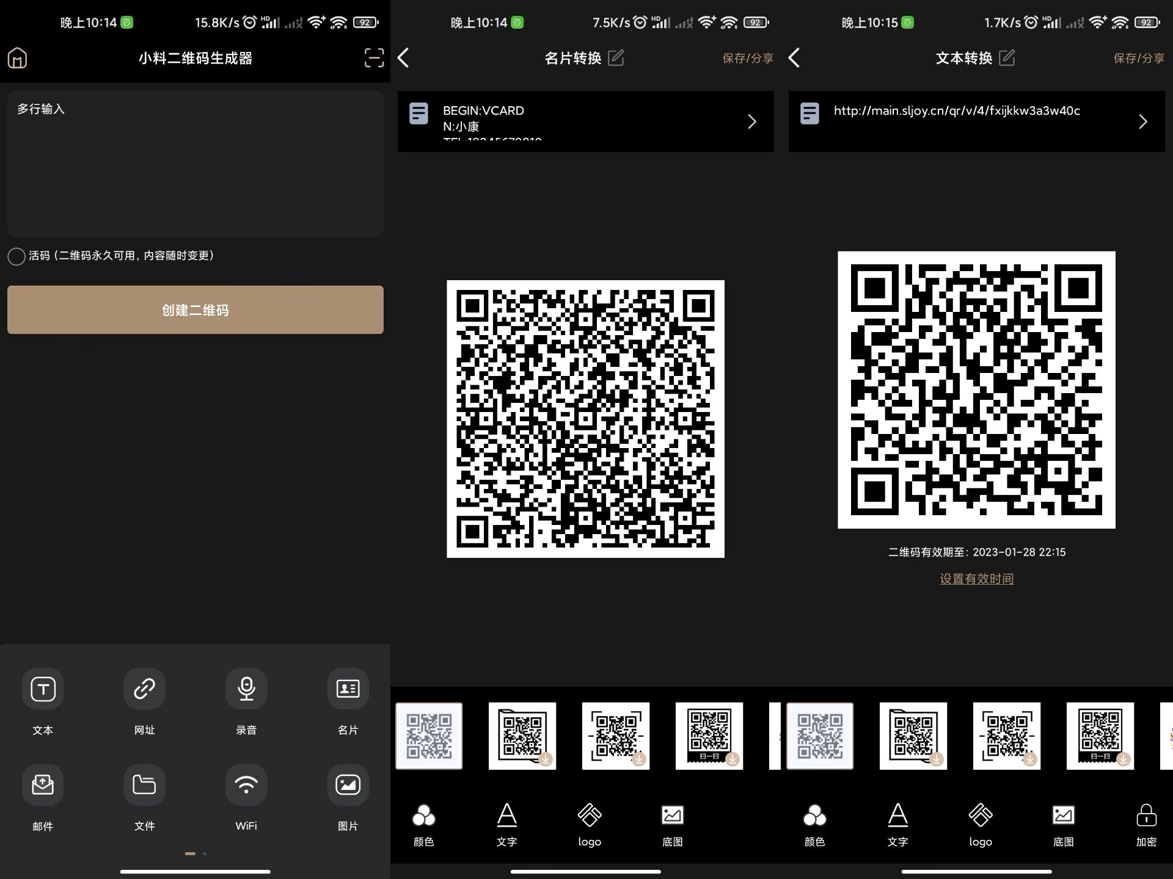Select the first QR template thumbnail
This screenshot has width=1173, height=879.
tap(429, 736)
